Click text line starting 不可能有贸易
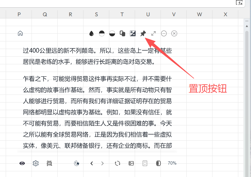 [97, 124]
